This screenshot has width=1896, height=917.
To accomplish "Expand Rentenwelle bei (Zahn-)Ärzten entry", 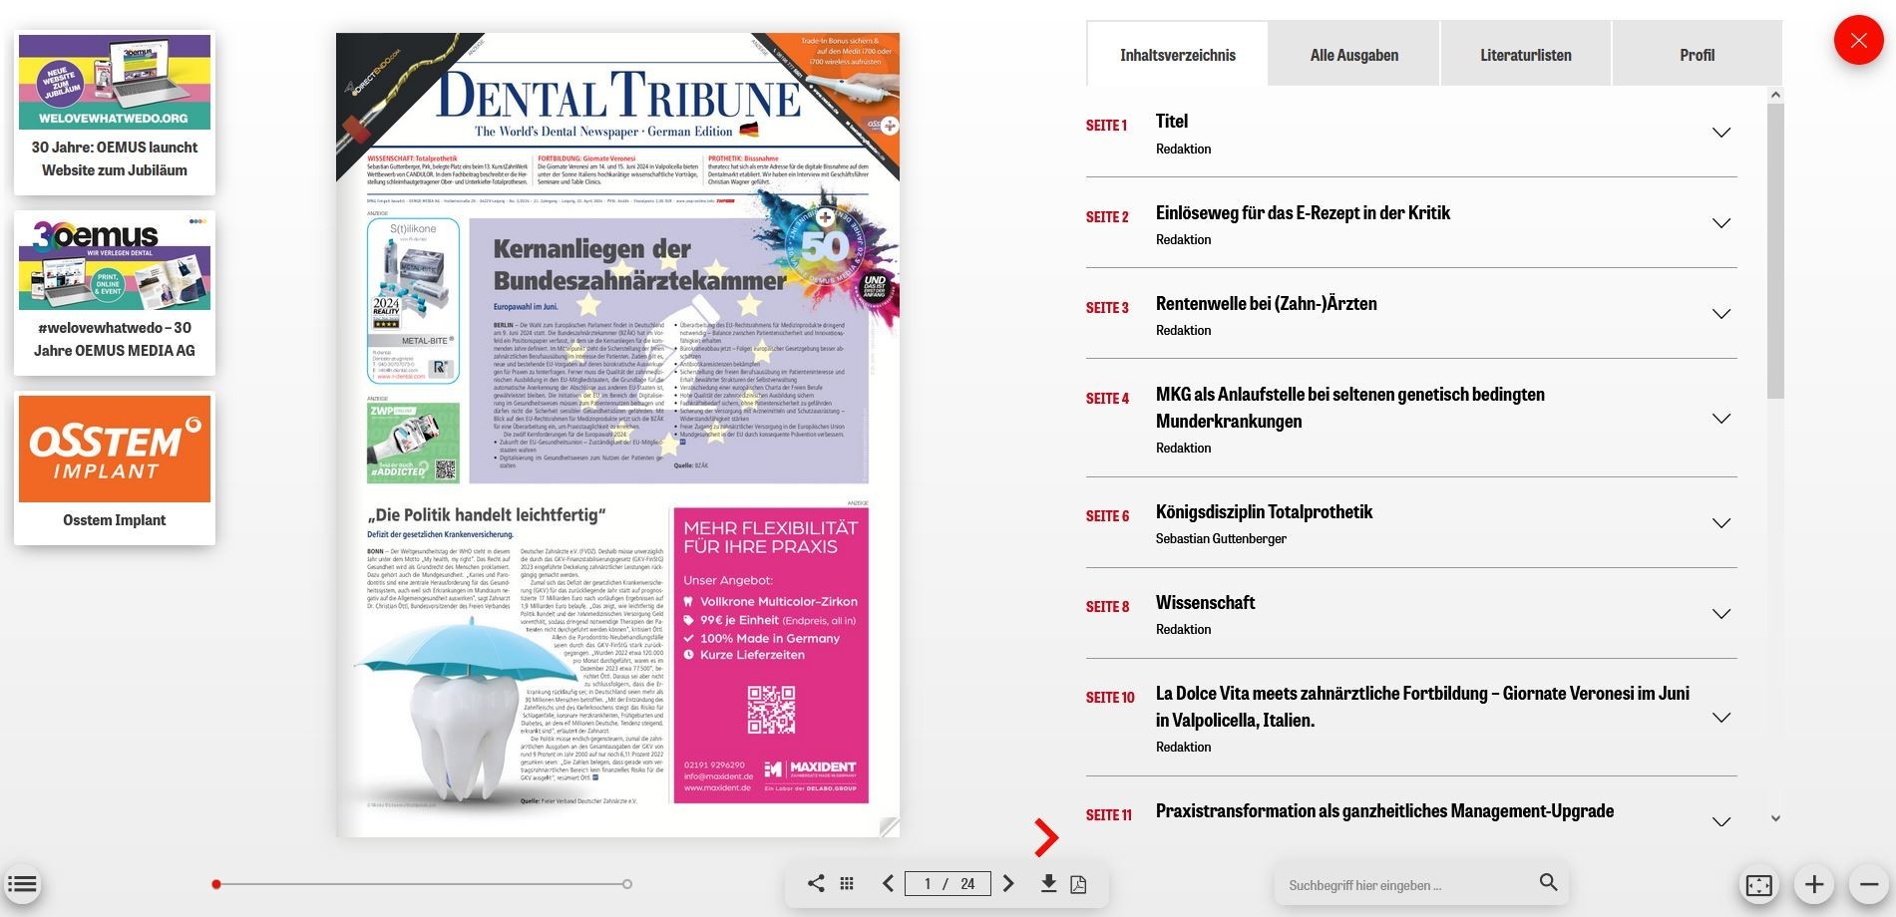I will click(1721, 314).
